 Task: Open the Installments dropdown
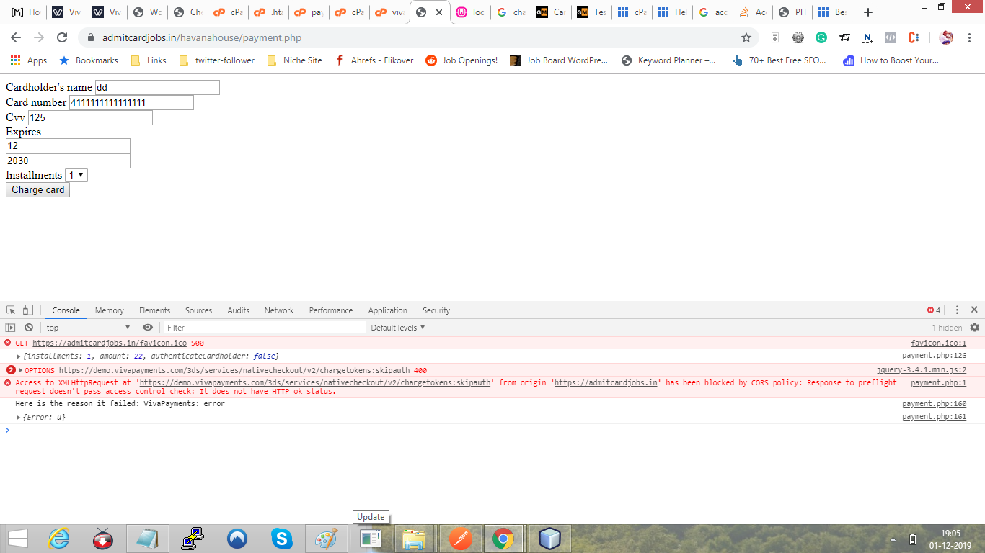(x=76, y=174)
